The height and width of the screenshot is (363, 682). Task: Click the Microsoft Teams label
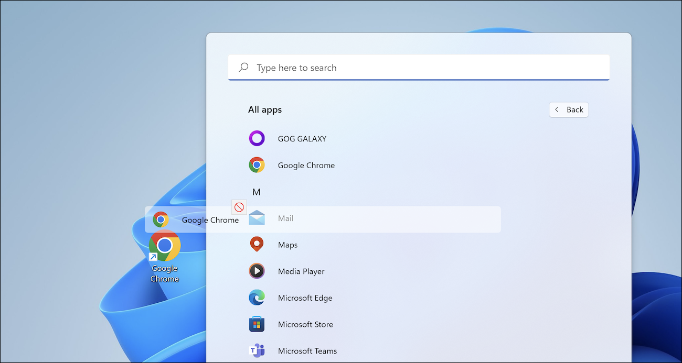pyautogui.click(x=307, y=351)
